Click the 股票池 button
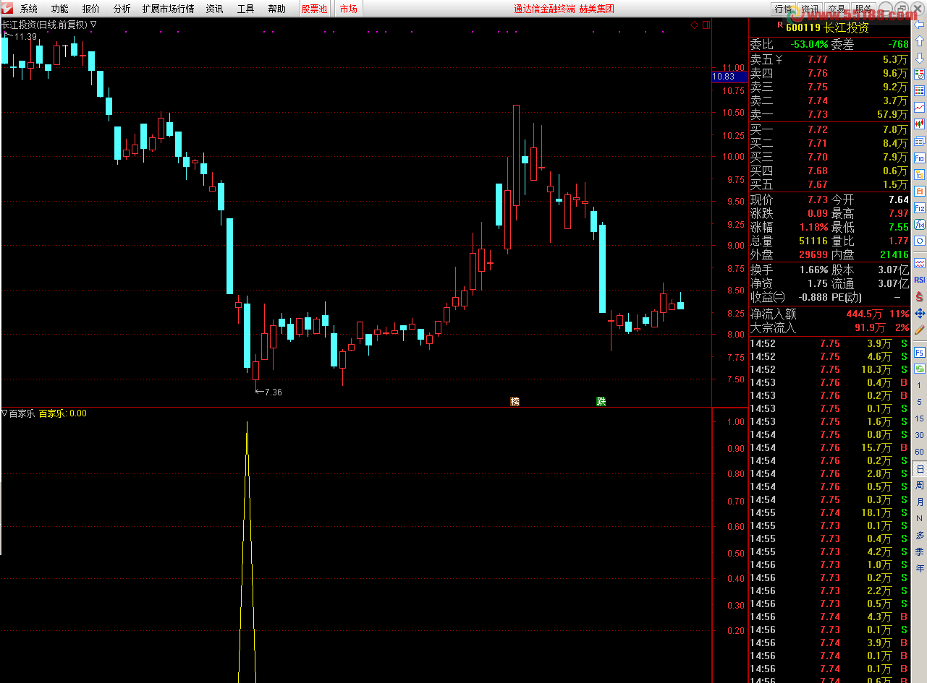Screen dimensions: 927x683 point(314,9)
